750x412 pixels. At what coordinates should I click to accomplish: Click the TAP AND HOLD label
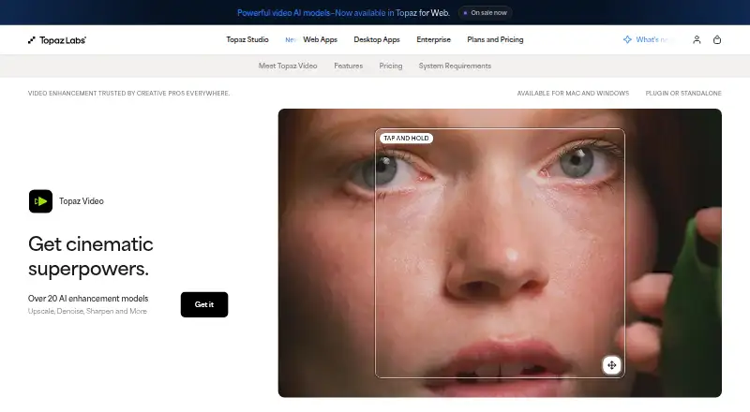(406, 139)
